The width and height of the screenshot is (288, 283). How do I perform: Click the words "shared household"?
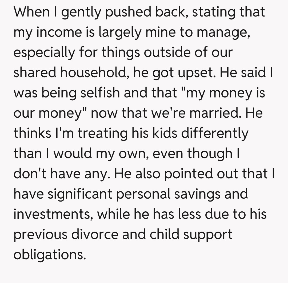click(68, 72)
